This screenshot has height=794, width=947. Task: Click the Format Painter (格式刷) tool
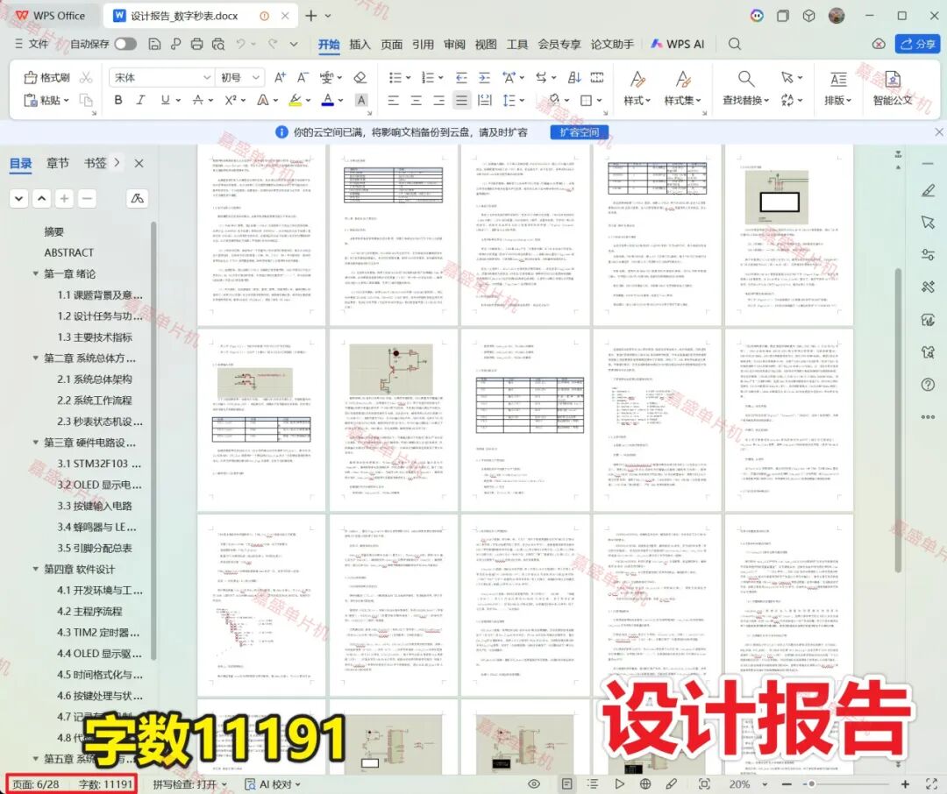[x=47, y=77]
